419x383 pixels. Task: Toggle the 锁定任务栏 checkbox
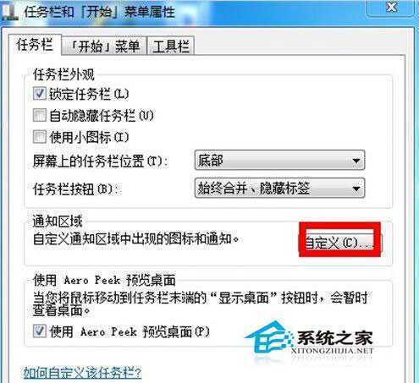click(x=39, y=94)
